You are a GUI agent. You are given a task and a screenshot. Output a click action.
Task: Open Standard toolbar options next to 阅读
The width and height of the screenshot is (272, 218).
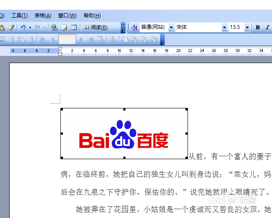pos(123,28)
